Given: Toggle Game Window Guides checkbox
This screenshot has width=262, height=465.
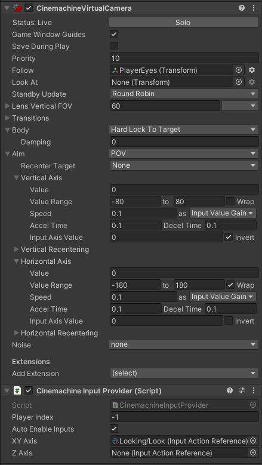Looking at the screenshot, I should click(114, 35).
